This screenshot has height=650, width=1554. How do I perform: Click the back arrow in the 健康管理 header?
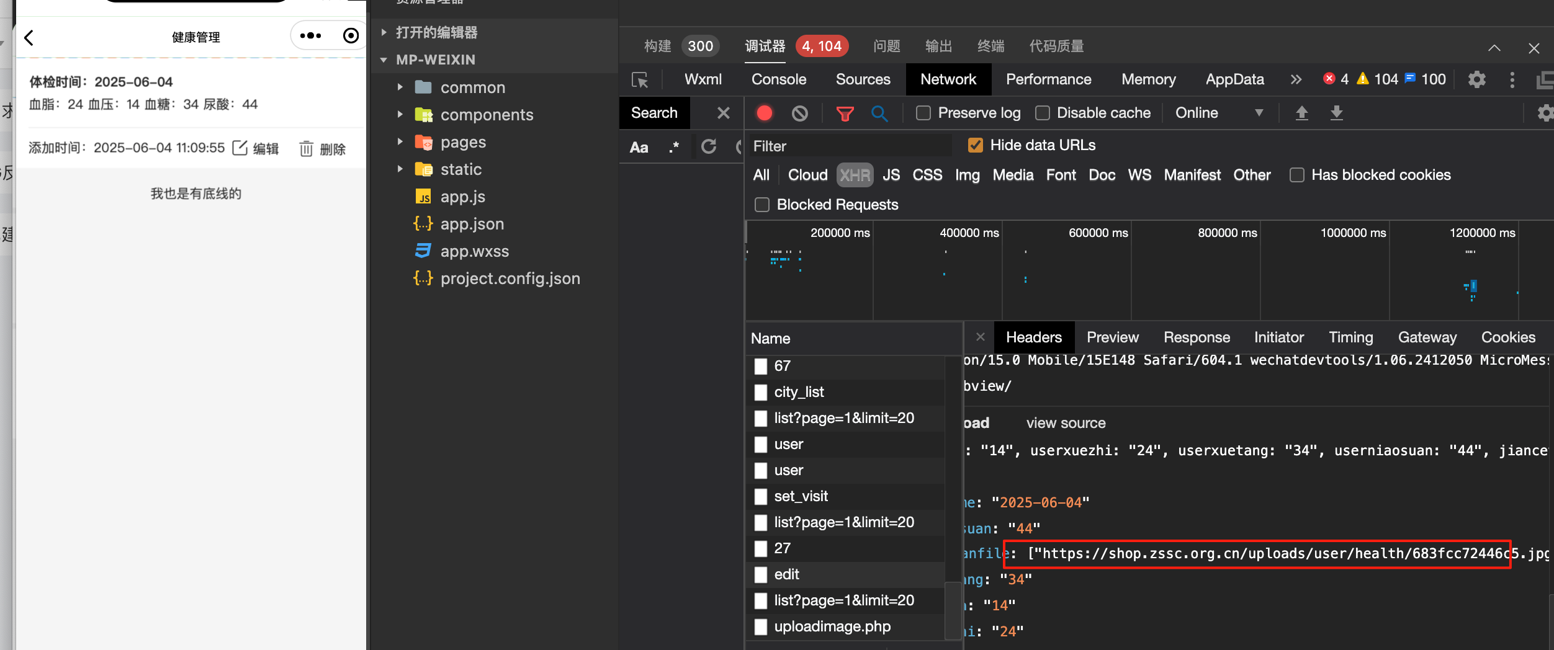29,38
